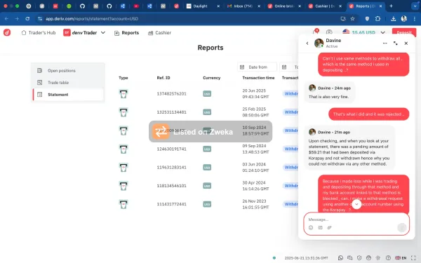Open the Reports menu item
Image resolution: width=421 pixels, height=263 pixels.
126,33
